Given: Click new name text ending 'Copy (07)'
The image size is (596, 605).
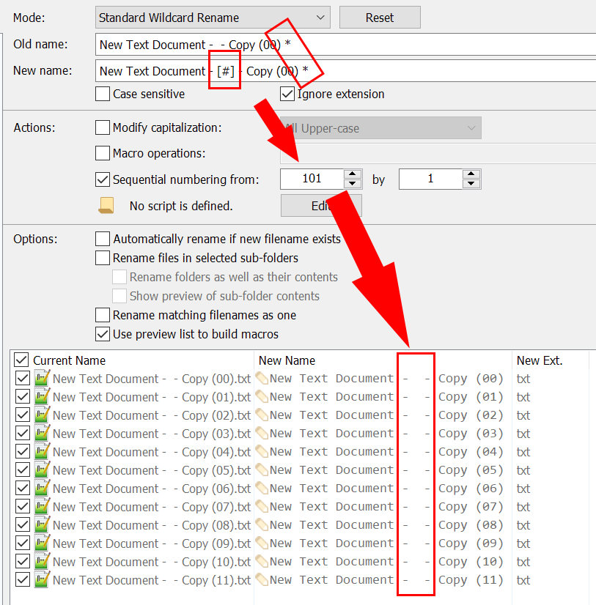Looking at the screenshot, I should (386, 507).
